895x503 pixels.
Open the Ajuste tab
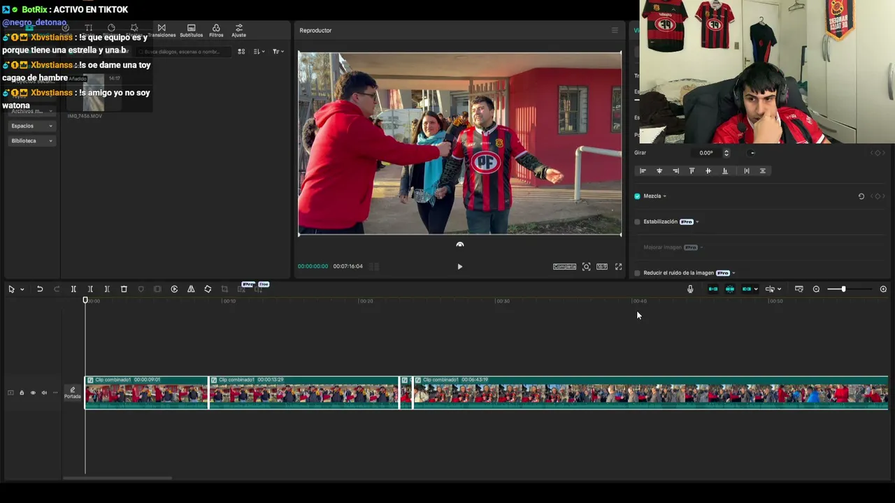tap(238, 31)
